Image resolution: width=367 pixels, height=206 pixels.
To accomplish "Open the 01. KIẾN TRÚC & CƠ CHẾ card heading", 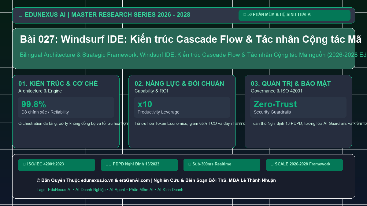I will (58, 84).
